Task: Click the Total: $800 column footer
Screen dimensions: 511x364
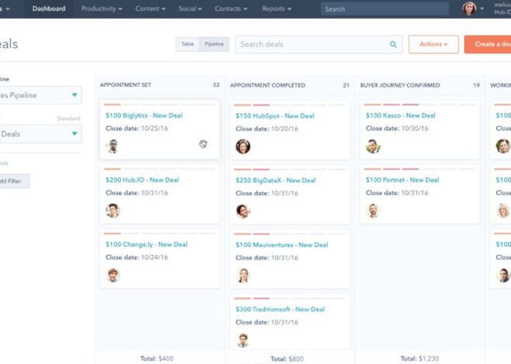Action: (x=286, y=359)
